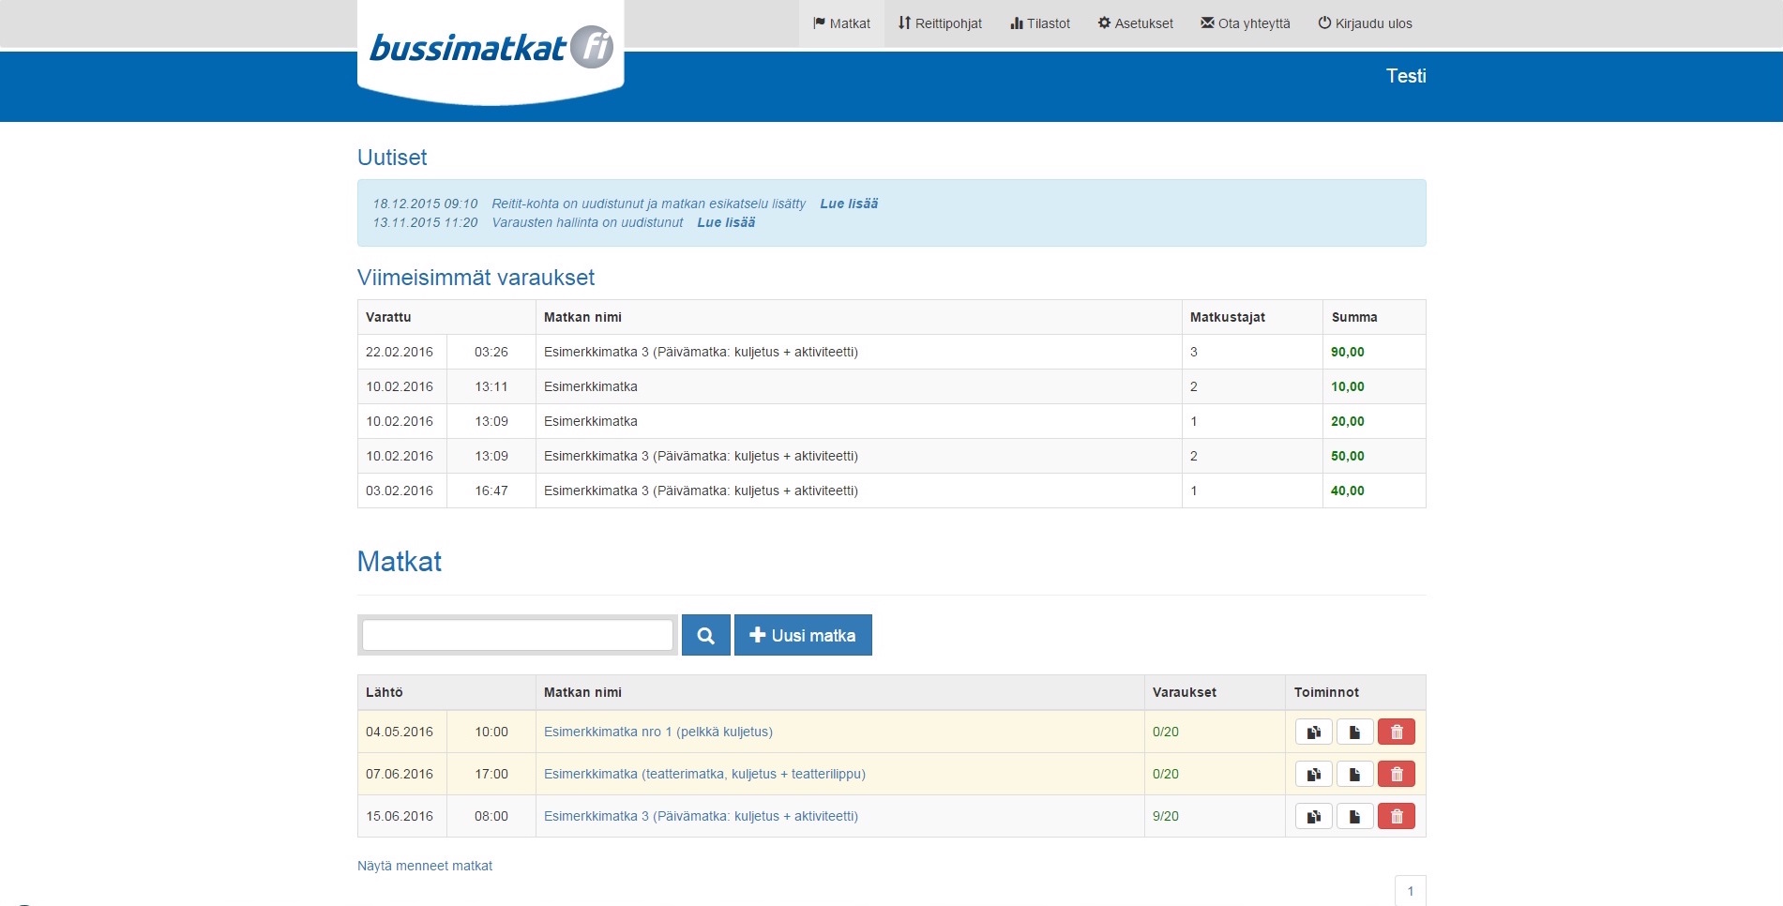Click the magnifier search button
This screenshot has width=1783, height=906.
(x=705, y=635)
